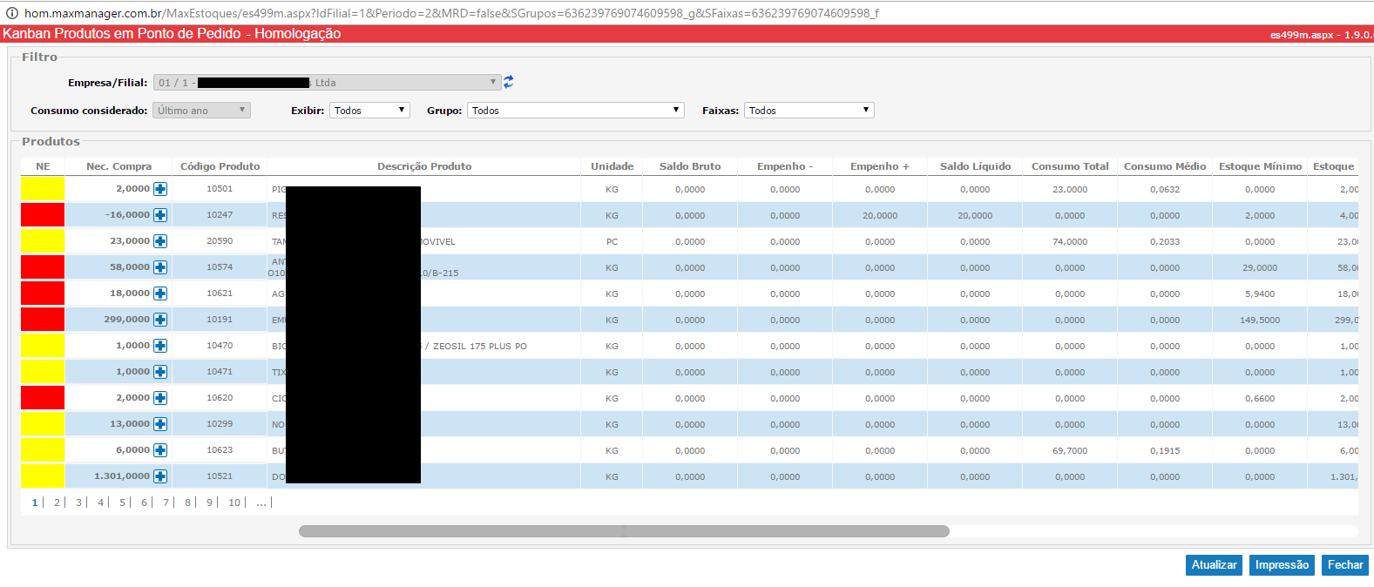The image size is (1374, 587).
Task: Click the Código Produto column header
Action: tap(220, 166)
